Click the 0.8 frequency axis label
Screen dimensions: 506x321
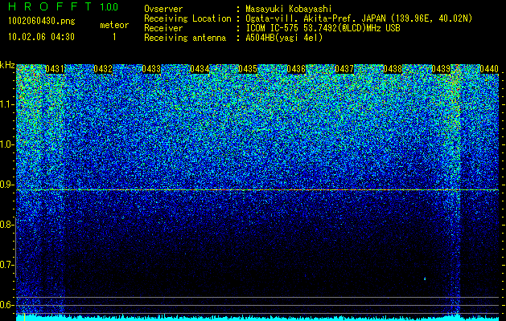6,225
